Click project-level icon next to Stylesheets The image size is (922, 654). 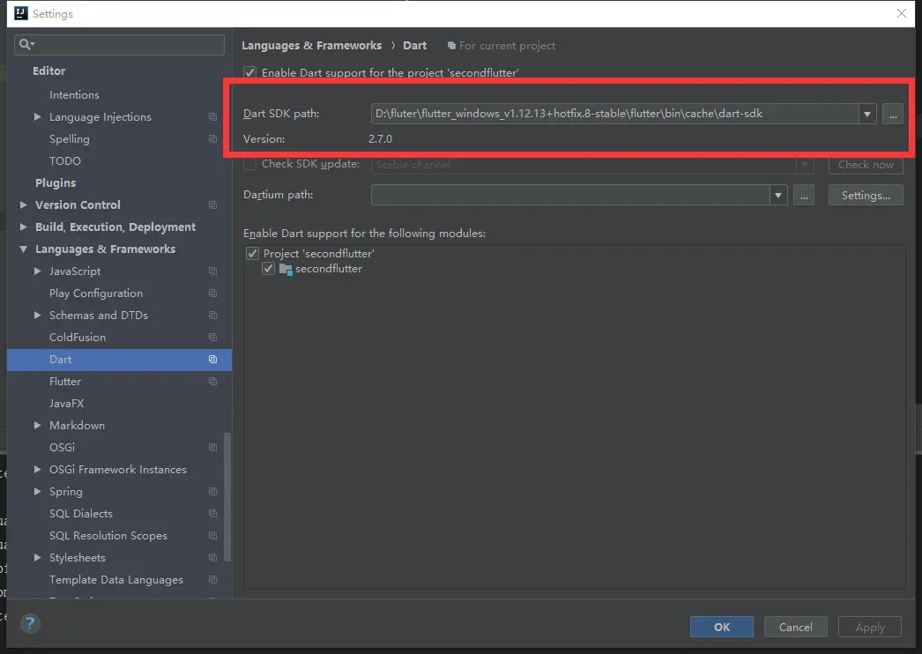[212, 558]
